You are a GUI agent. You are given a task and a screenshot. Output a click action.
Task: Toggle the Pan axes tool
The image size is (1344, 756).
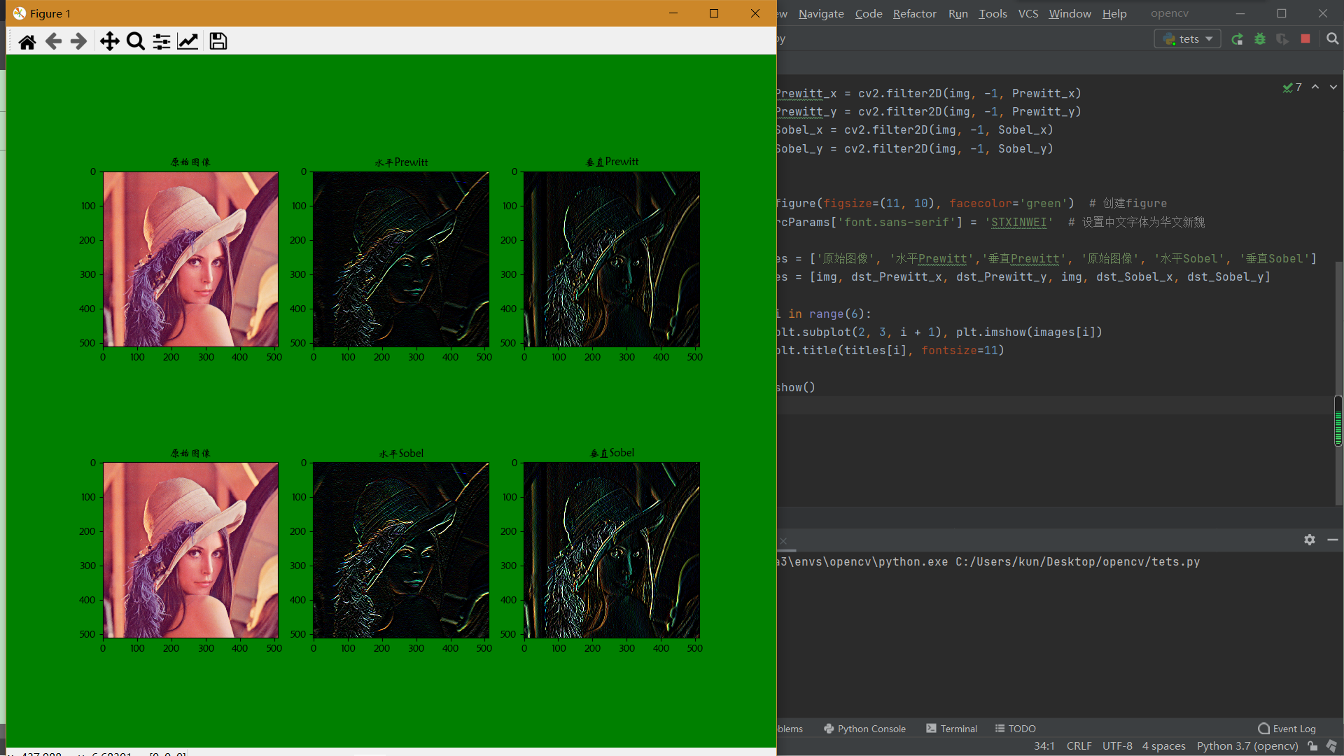coord(109,42)
